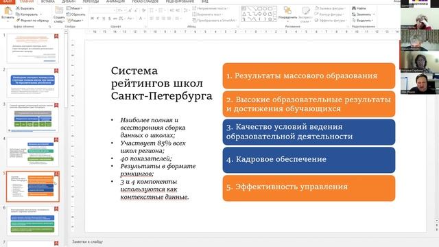Screen dimensions: 439x247
Task: Click the clear formatting icon
Action: (143, 10)
